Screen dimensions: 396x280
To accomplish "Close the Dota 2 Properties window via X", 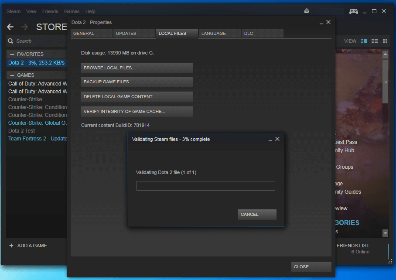I will [328, 22].
